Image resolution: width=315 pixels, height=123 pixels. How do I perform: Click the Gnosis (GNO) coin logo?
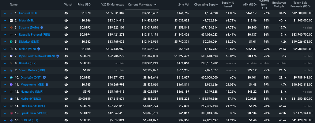[11, 13]
